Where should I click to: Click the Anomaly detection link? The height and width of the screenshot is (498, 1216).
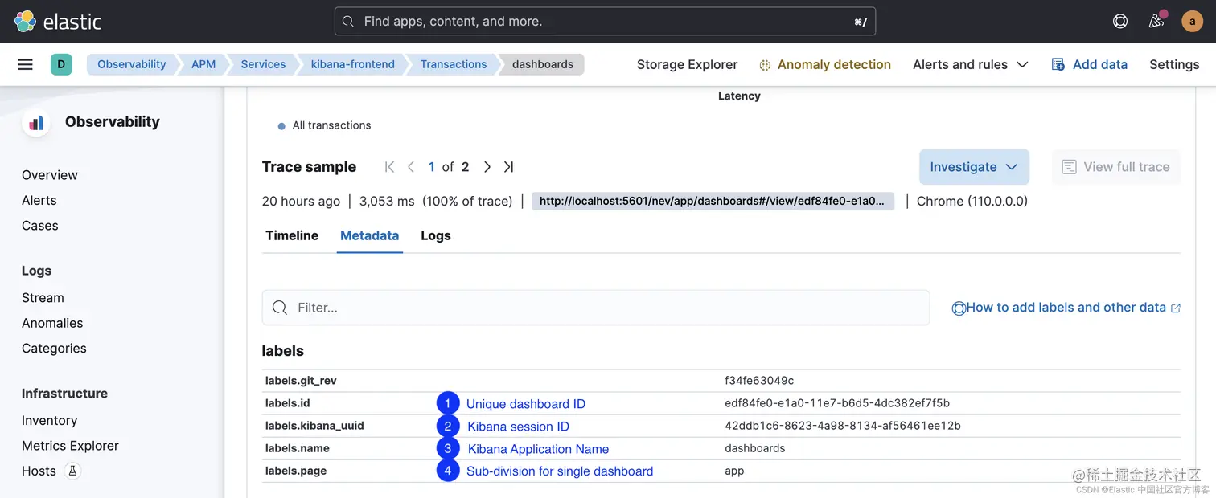pos(825,64)
